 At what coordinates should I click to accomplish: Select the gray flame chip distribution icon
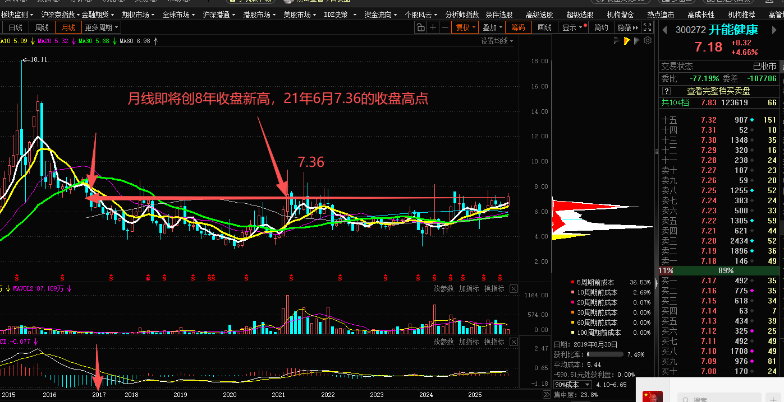tap(637, 40)
